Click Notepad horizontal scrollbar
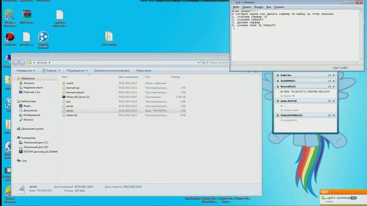 (x=295, y=62)
